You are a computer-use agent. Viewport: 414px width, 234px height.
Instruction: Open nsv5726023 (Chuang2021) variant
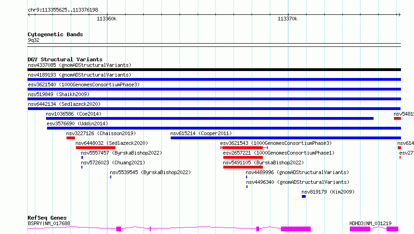113,162
